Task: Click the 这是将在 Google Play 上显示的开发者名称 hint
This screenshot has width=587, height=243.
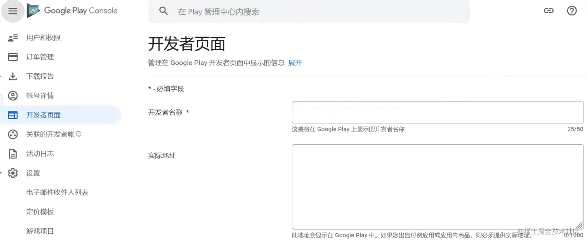Action: (x=348, y=129)
